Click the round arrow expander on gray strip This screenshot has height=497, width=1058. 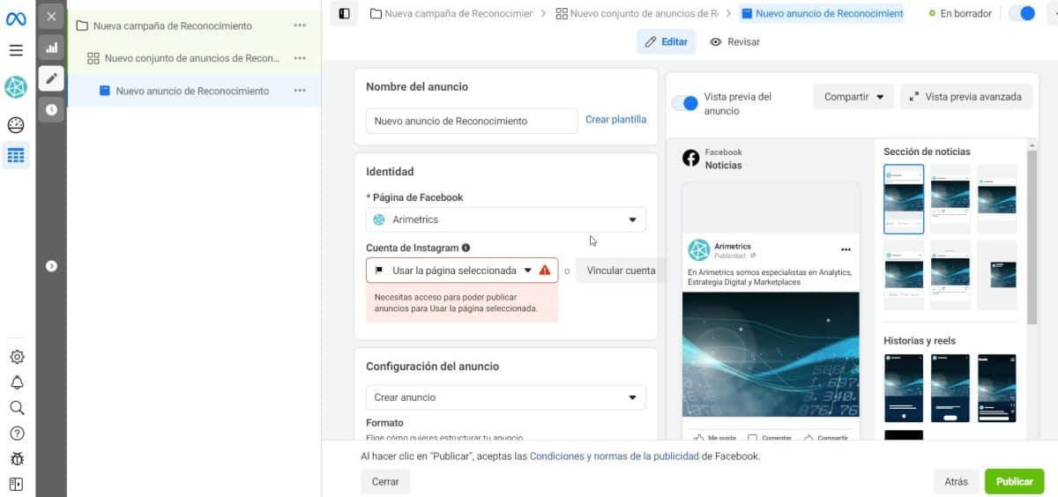click(51, 265)
